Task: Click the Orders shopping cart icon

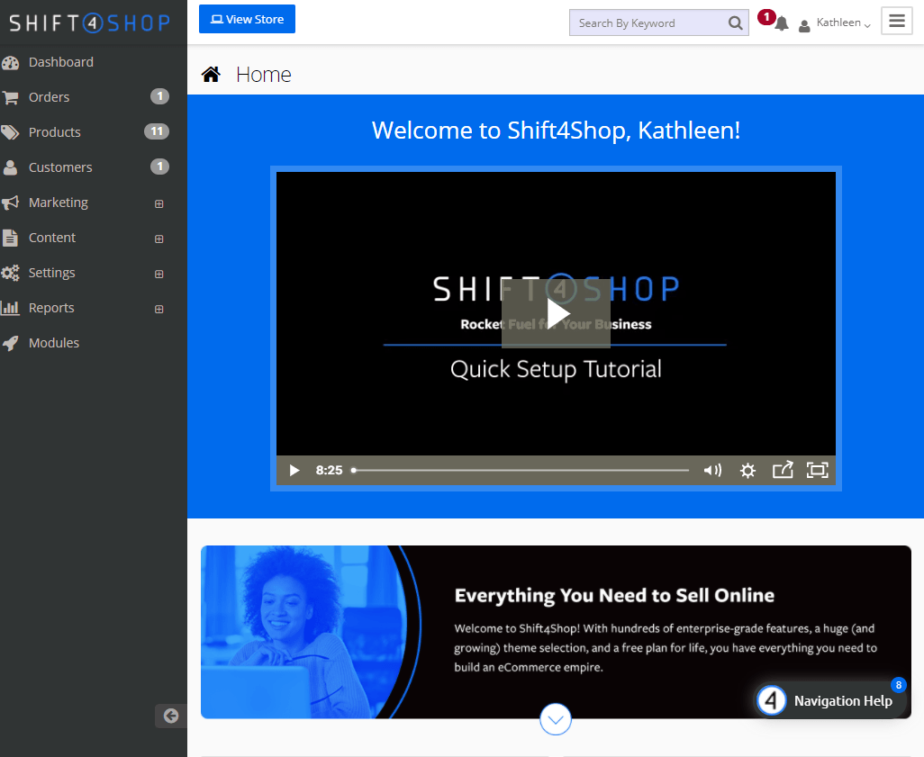Action: click(x=10, y=97)
